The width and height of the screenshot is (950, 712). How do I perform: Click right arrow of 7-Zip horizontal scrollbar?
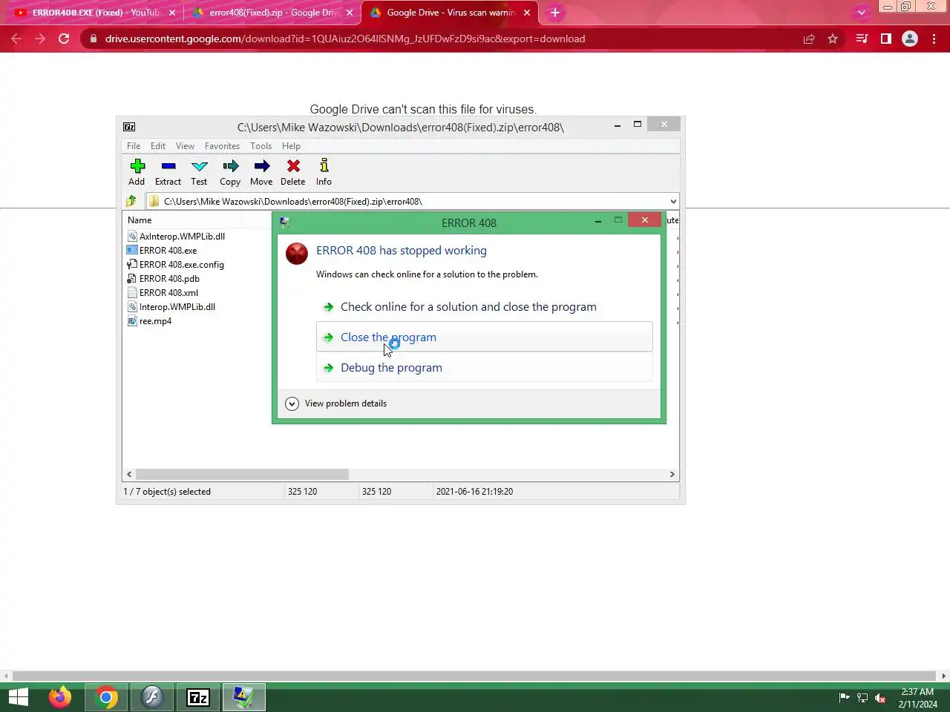point(672,474)
